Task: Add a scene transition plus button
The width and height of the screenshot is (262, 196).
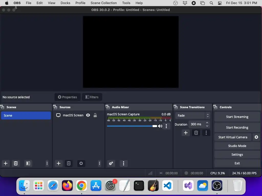Action: coord(186,133)
